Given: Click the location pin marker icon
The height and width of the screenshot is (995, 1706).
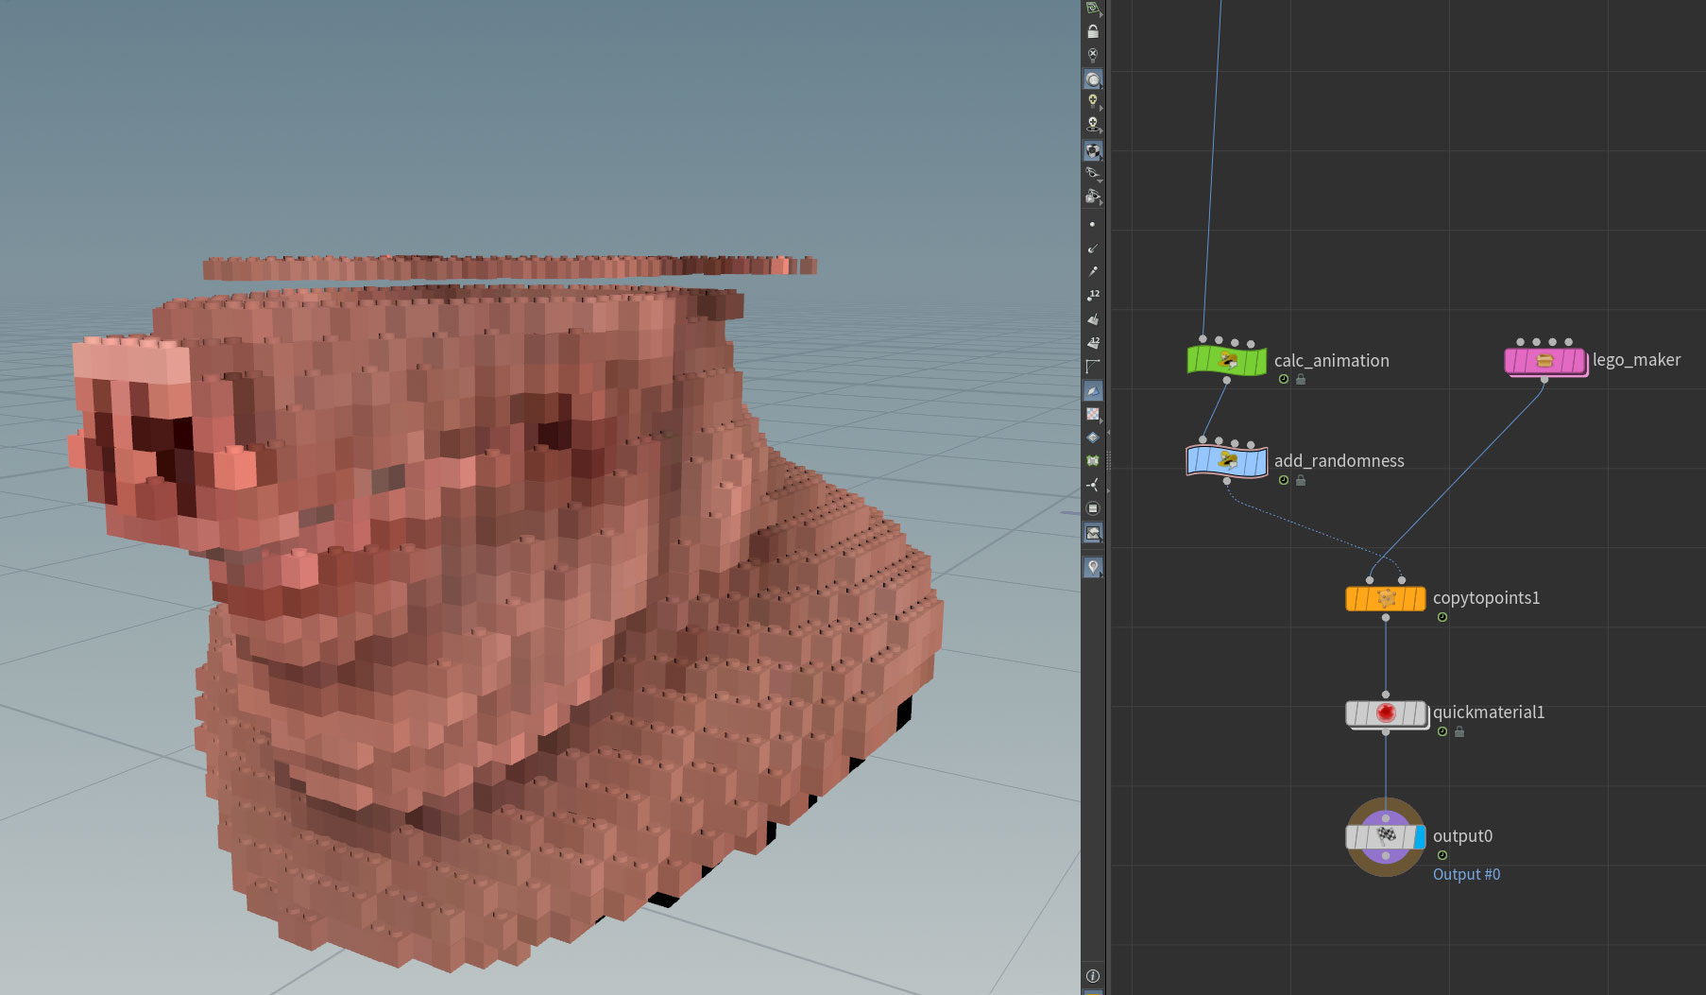Looking at the screenshot, I should pos(1093,567).
